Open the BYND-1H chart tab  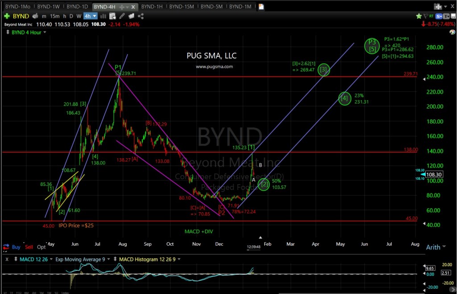click(x=152, y=6)
